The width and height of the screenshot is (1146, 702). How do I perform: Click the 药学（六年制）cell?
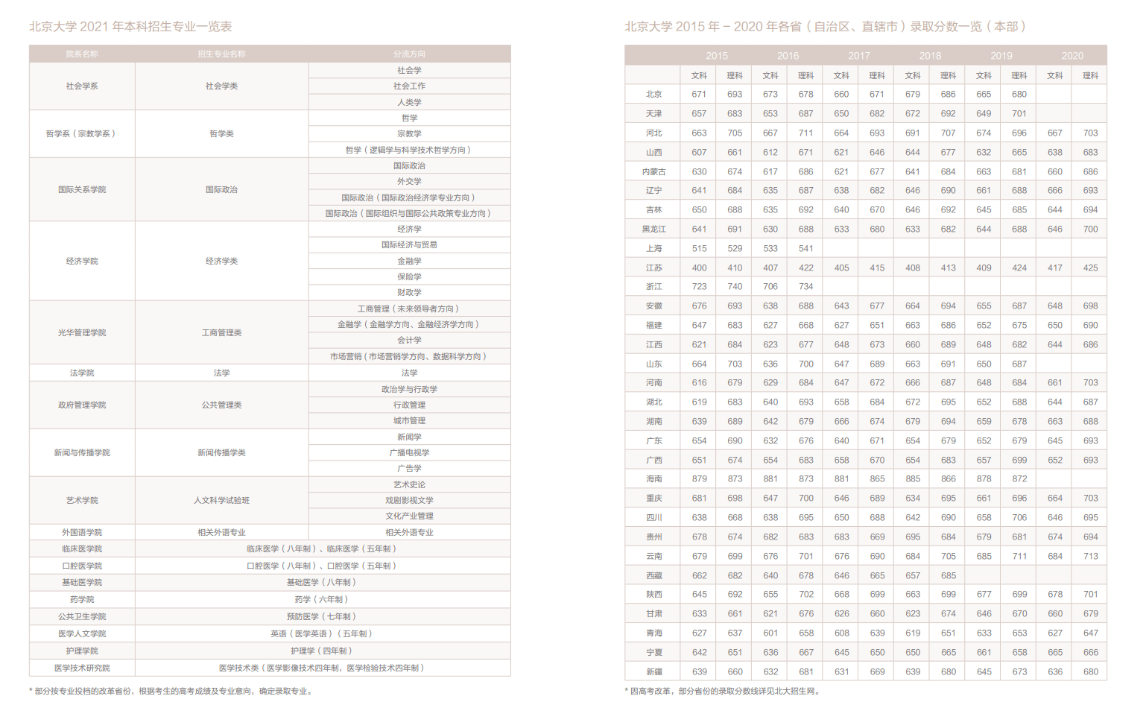coord(323,599)
